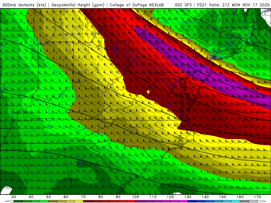Click the dark gray 160-165 kt legend swatch

(244, 201)
